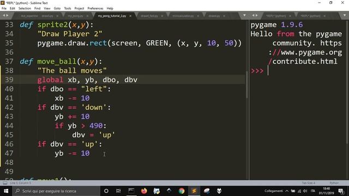Open the Help menu
This screenshot has height=196, width=349.
pos(110,9)
